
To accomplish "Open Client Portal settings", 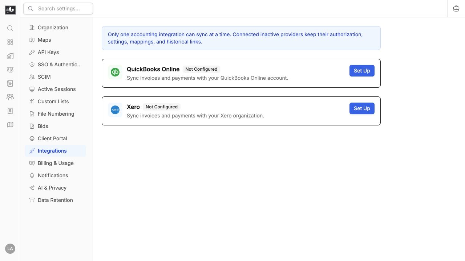I will click(56, 138).
